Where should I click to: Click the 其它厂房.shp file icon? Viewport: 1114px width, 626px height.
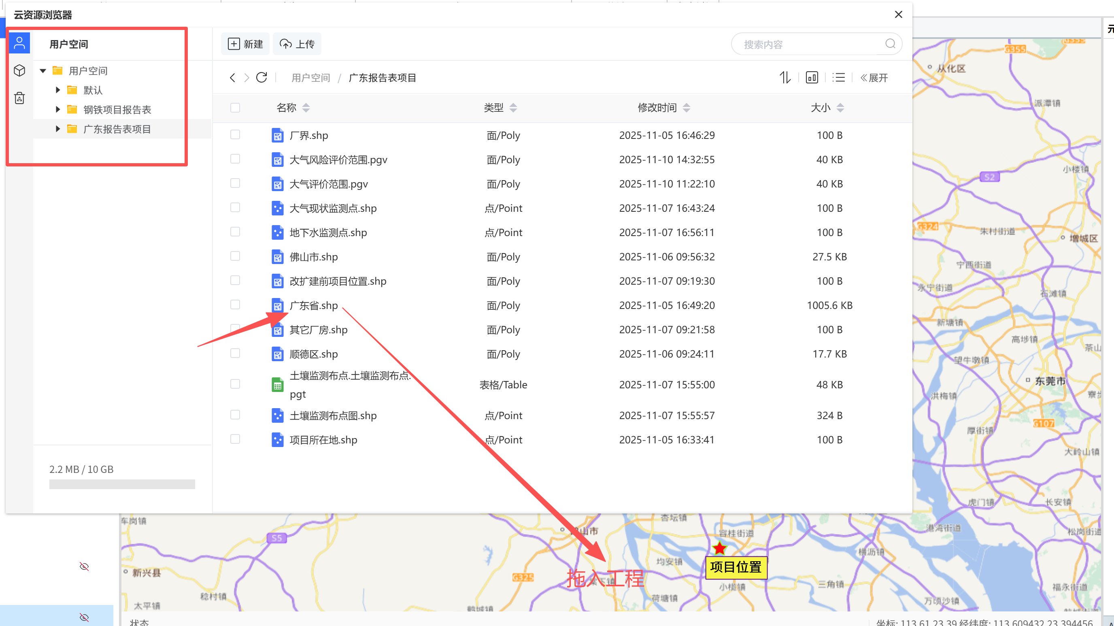coord(278,330)
